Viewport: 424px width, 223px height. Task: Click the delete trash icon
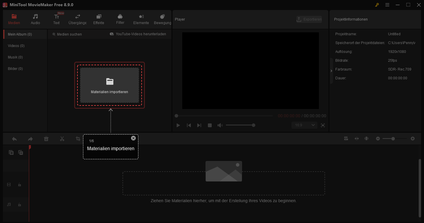coord(46,139)
